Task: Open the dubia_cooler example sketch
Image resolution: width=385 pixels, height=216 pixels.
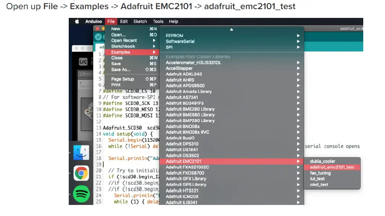Action: [x=332, y=162]
